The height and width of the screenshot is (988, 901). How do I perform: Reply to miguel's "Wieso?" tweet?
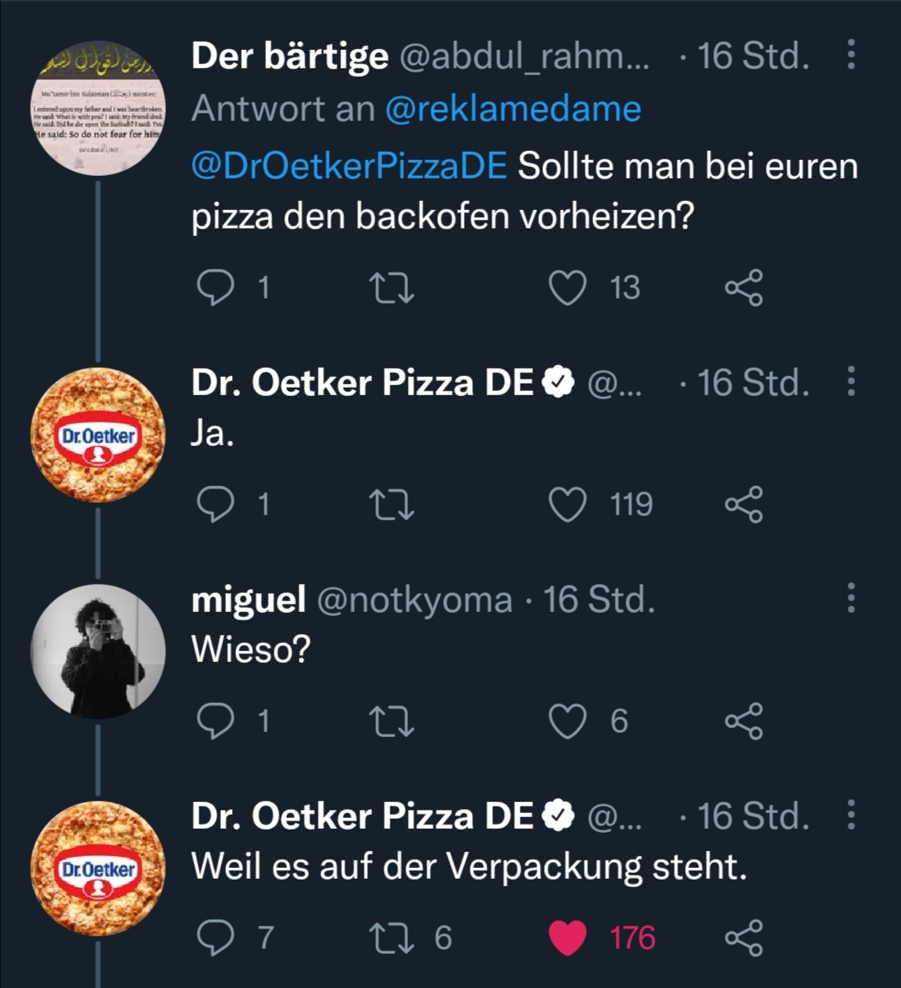(x=215, y=721)
